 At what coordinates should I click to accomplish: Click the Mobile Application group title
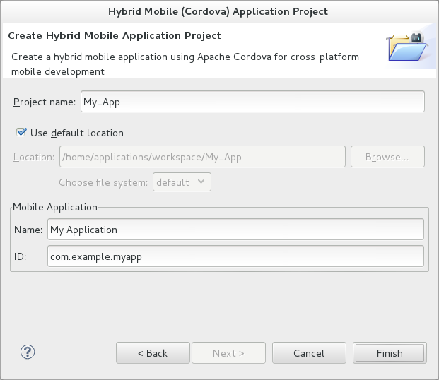point(55,207)
